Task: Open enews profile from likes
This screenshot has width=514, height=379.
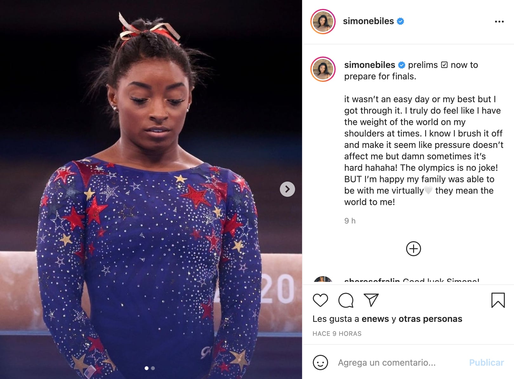Action: point(375,319)
